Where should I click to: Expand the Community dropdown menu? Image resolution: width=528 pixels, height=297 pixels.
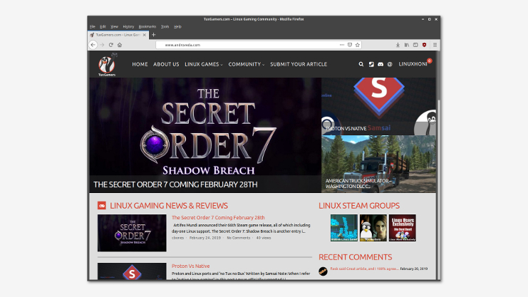(x=246, y=64)
